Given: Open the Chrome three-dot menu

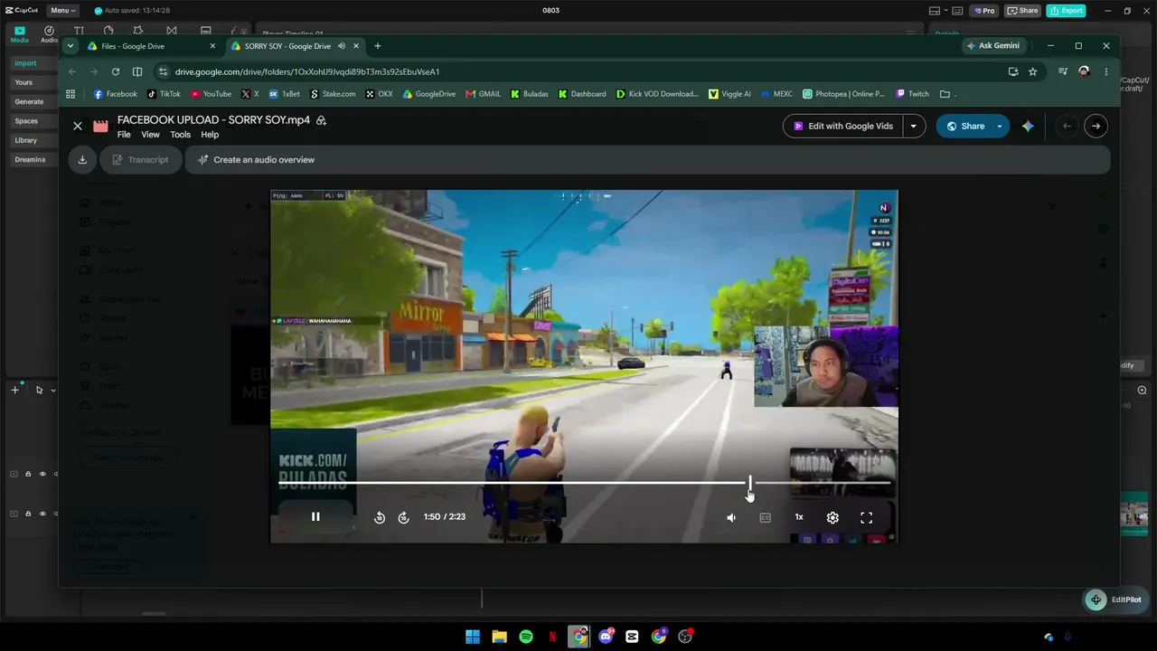Looking at the screenshot, I should tap(1105, 71).
